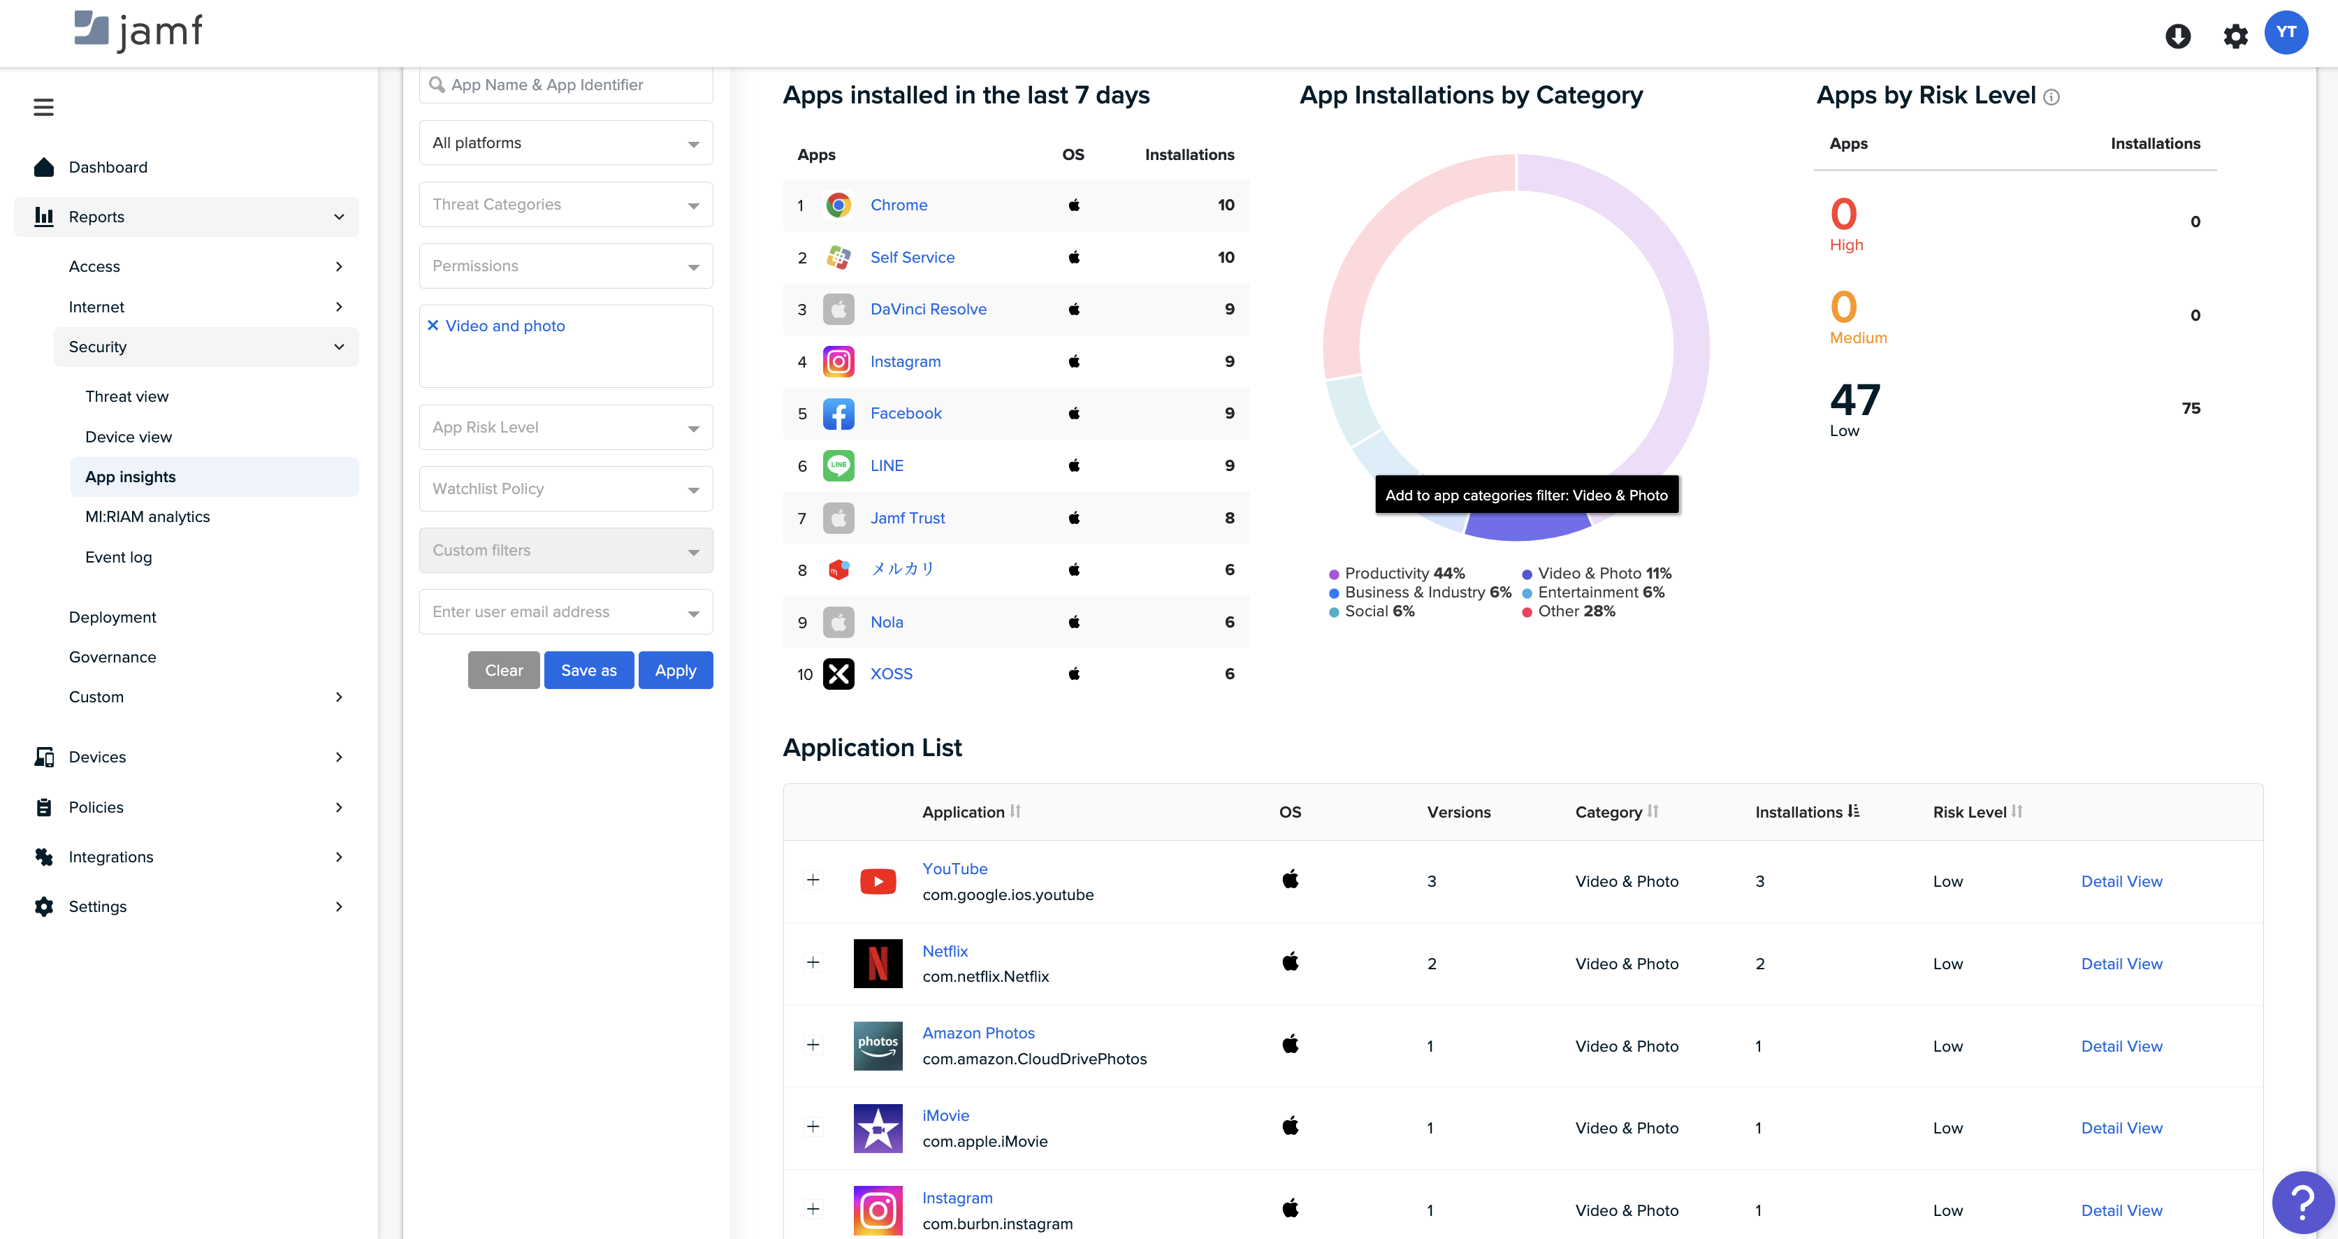The width and height of the screenshot is (2338, 1239).
Task: Open Threat view in the sidebar
Action: click(127, 397)
